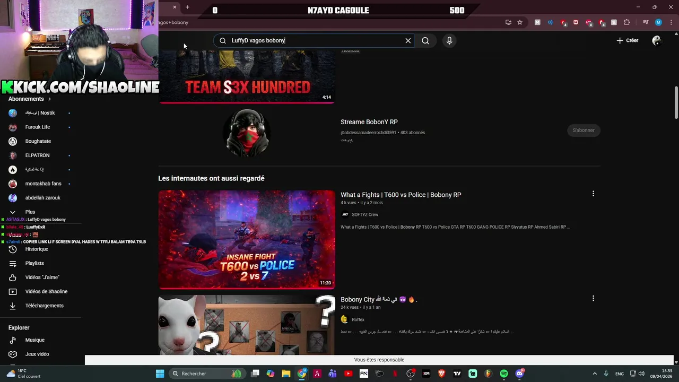Start voice search with the microphone icon

[449, 40]
